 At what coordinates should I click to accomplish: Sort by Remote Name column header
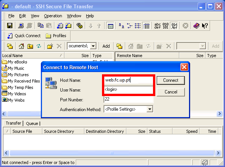click(147, 56)
